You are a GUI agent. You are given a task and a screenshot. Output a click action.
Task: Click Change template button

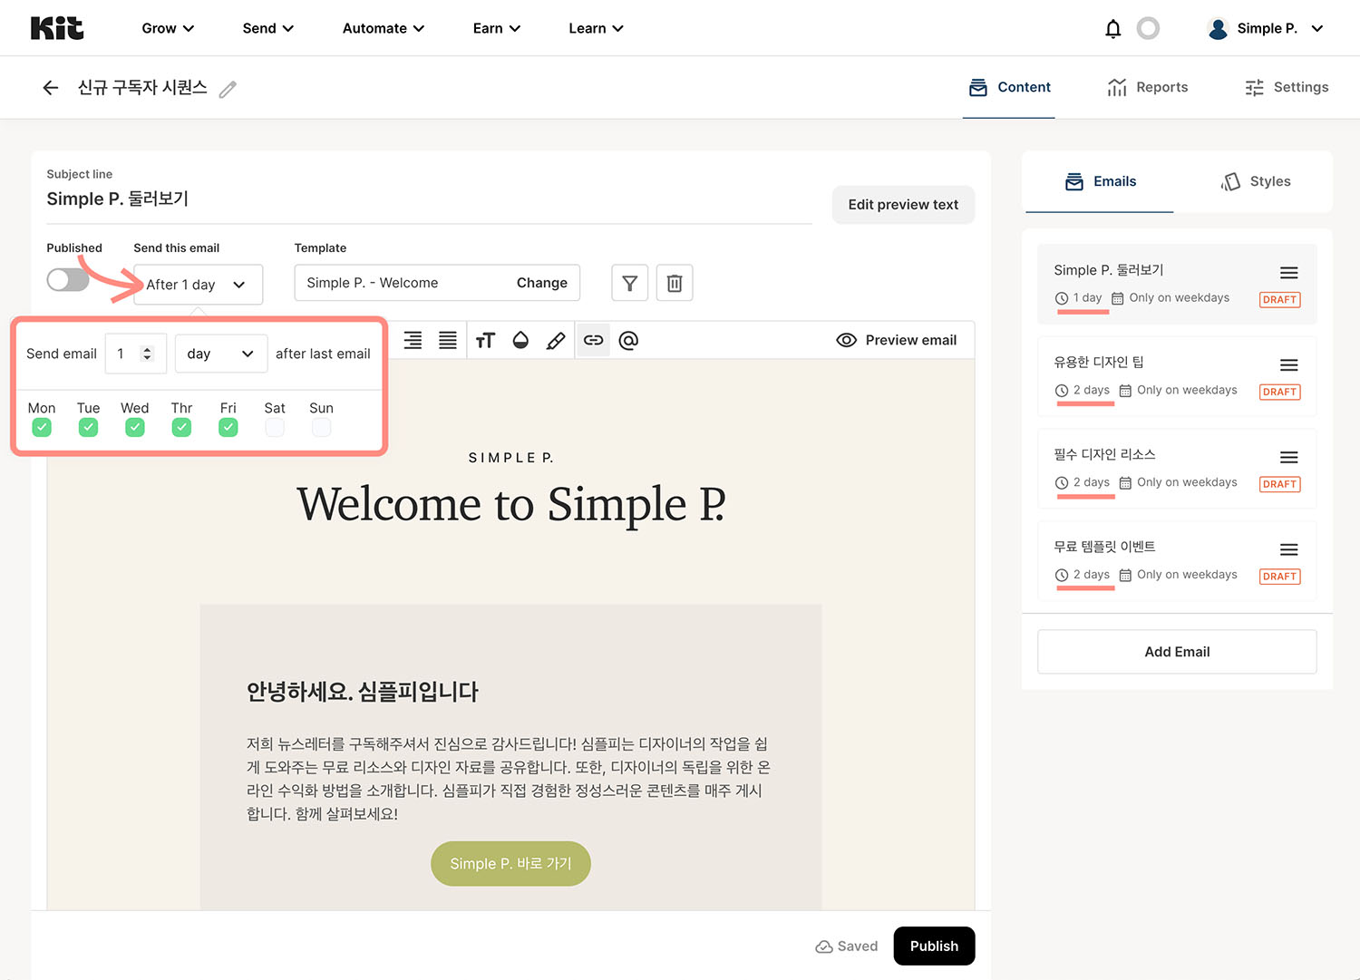[x=542, y=283]
